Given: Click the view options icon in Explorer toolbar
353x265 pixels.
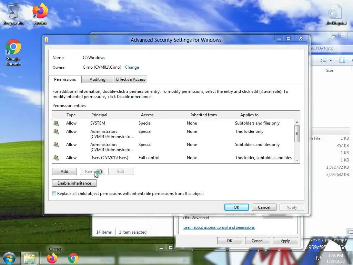Looking at the screenshot, I should click(323, 60).
